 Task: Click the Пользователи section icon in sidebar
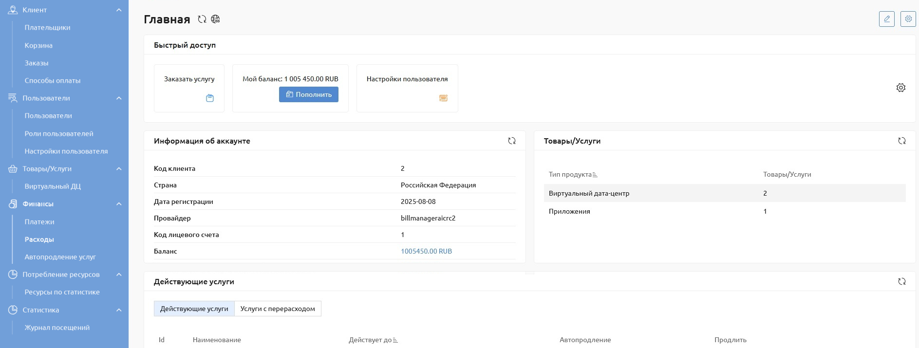click(x=13, y=98)
